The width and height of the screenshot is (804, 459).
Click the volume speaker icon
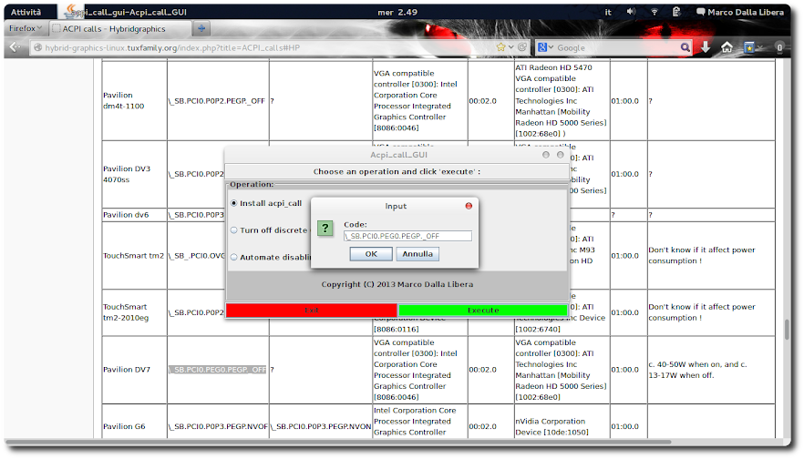[631, 11]
